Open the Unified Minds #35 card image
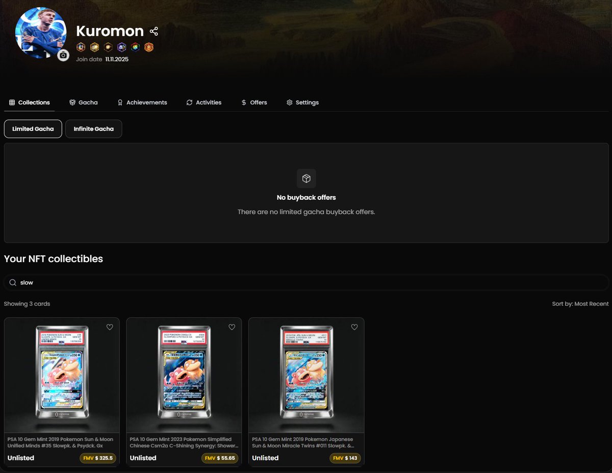612x473 pixels. pos(62,375)
